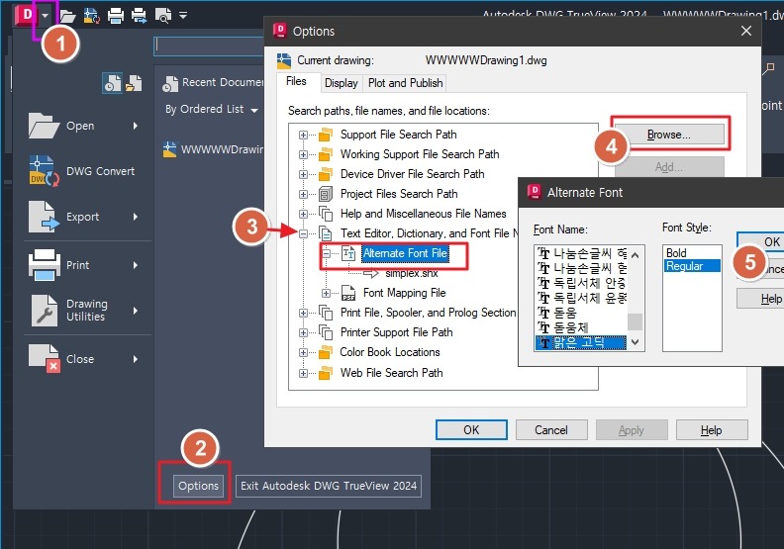This screenshot has width=784, height=549.
Task: Close the Options dialog with X
Action: click(x=746, y=31)
